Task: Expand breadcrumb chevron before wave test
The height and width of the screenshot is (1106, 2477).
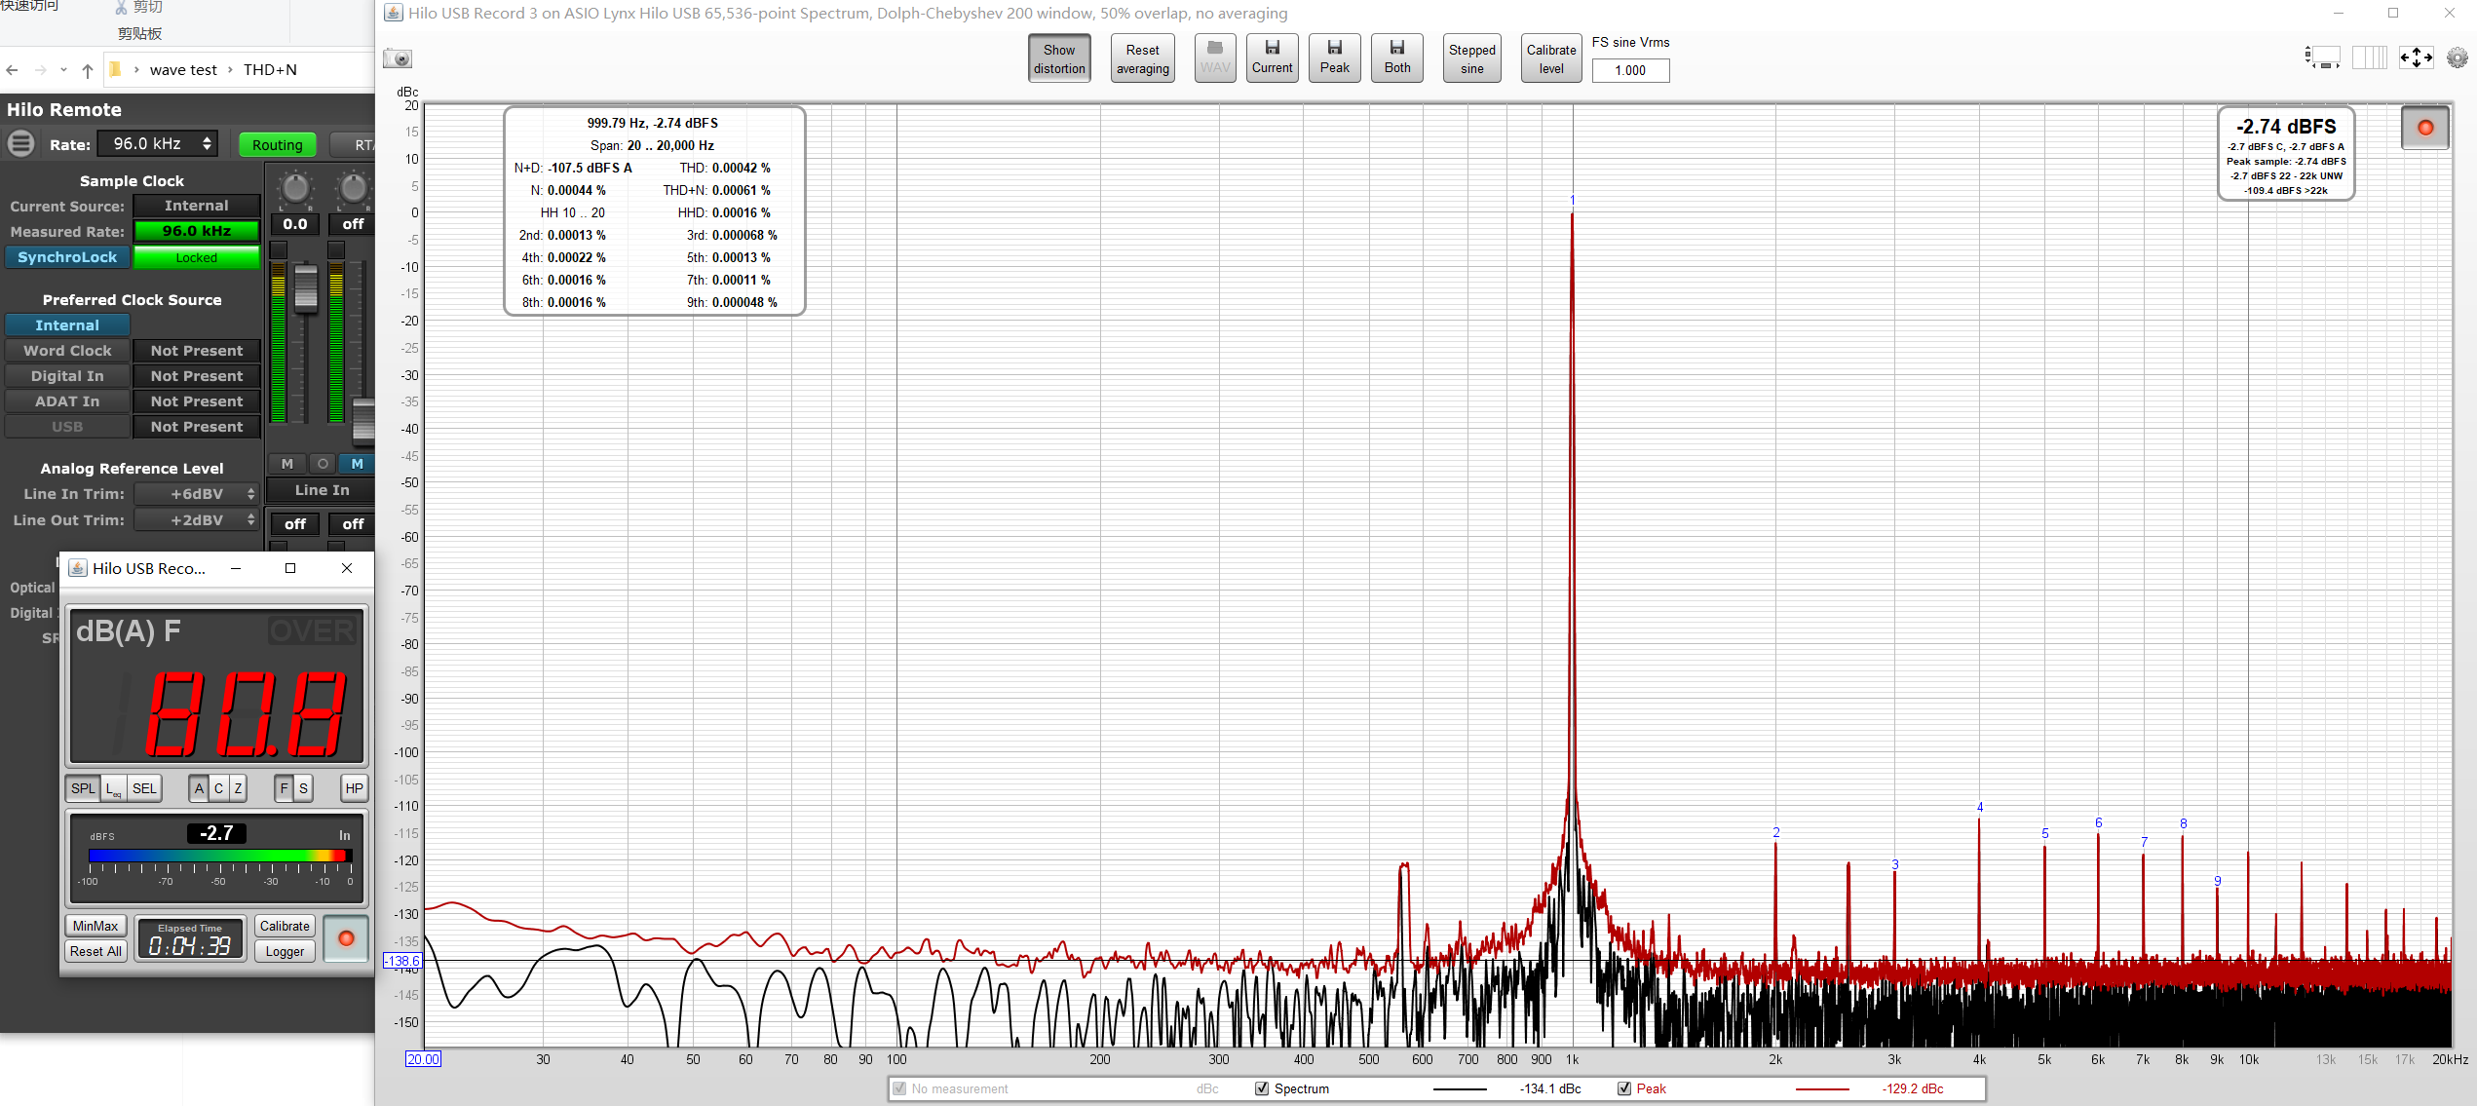Action: [x=136, y=70]
